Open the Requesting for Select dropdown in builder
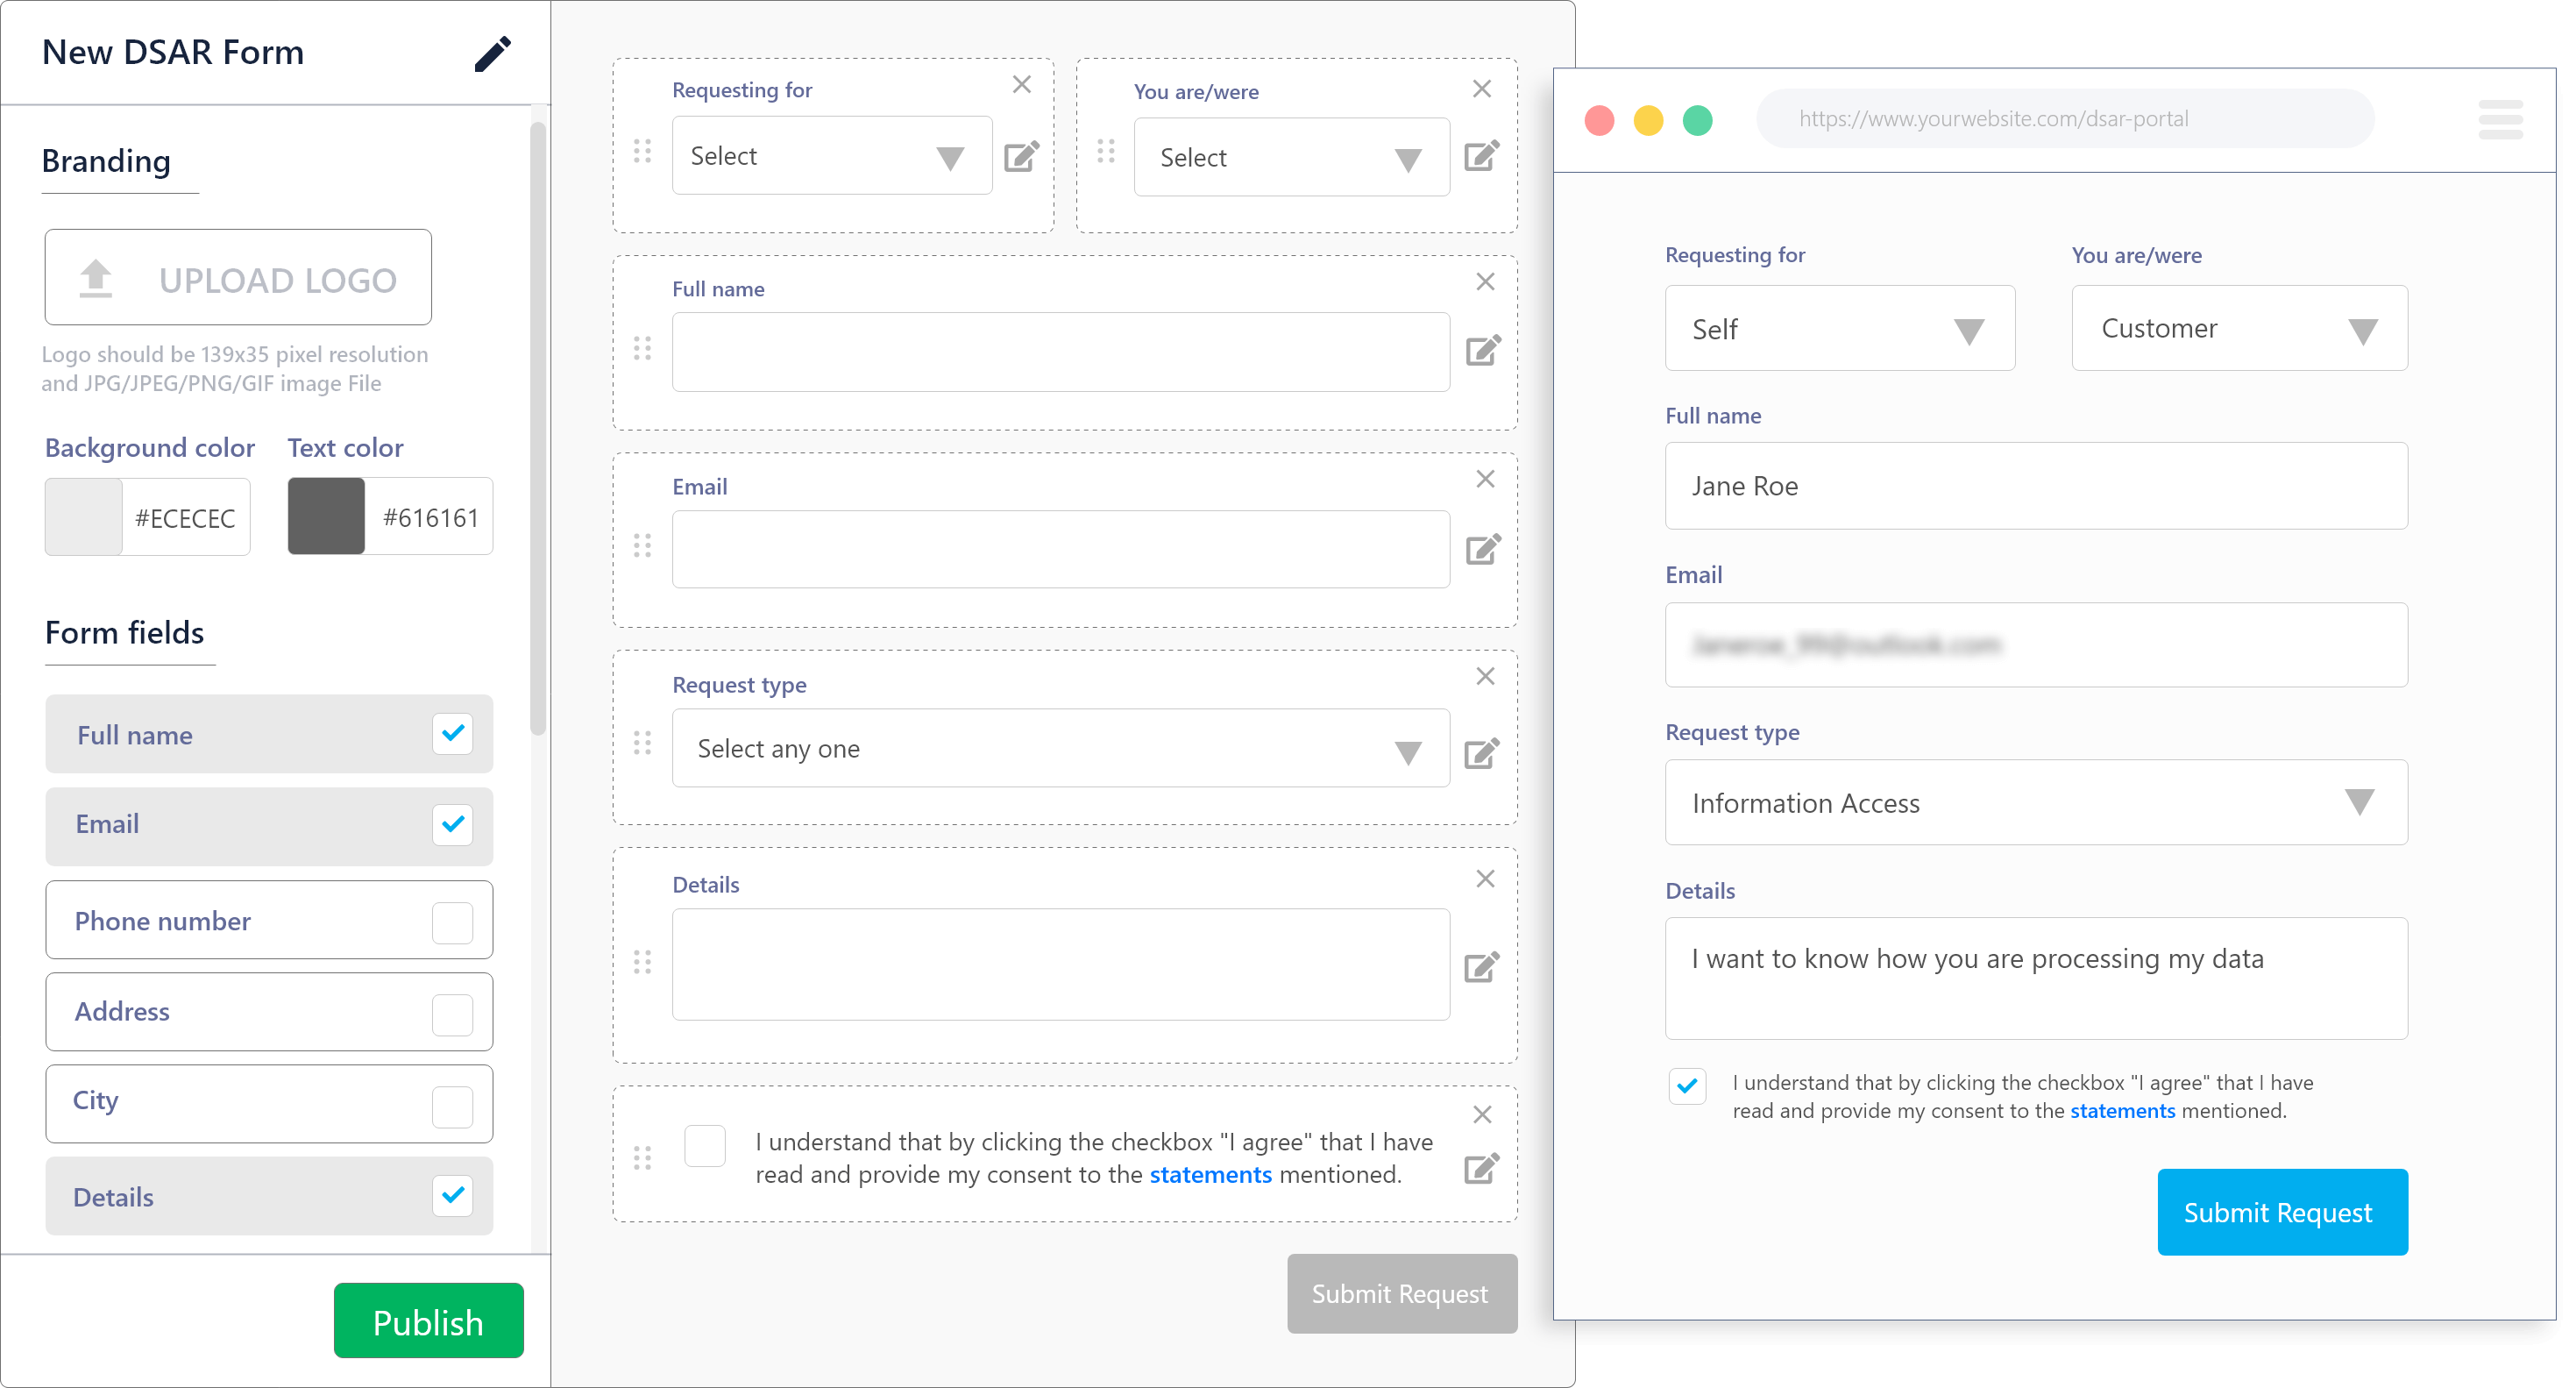 [832, 155]
